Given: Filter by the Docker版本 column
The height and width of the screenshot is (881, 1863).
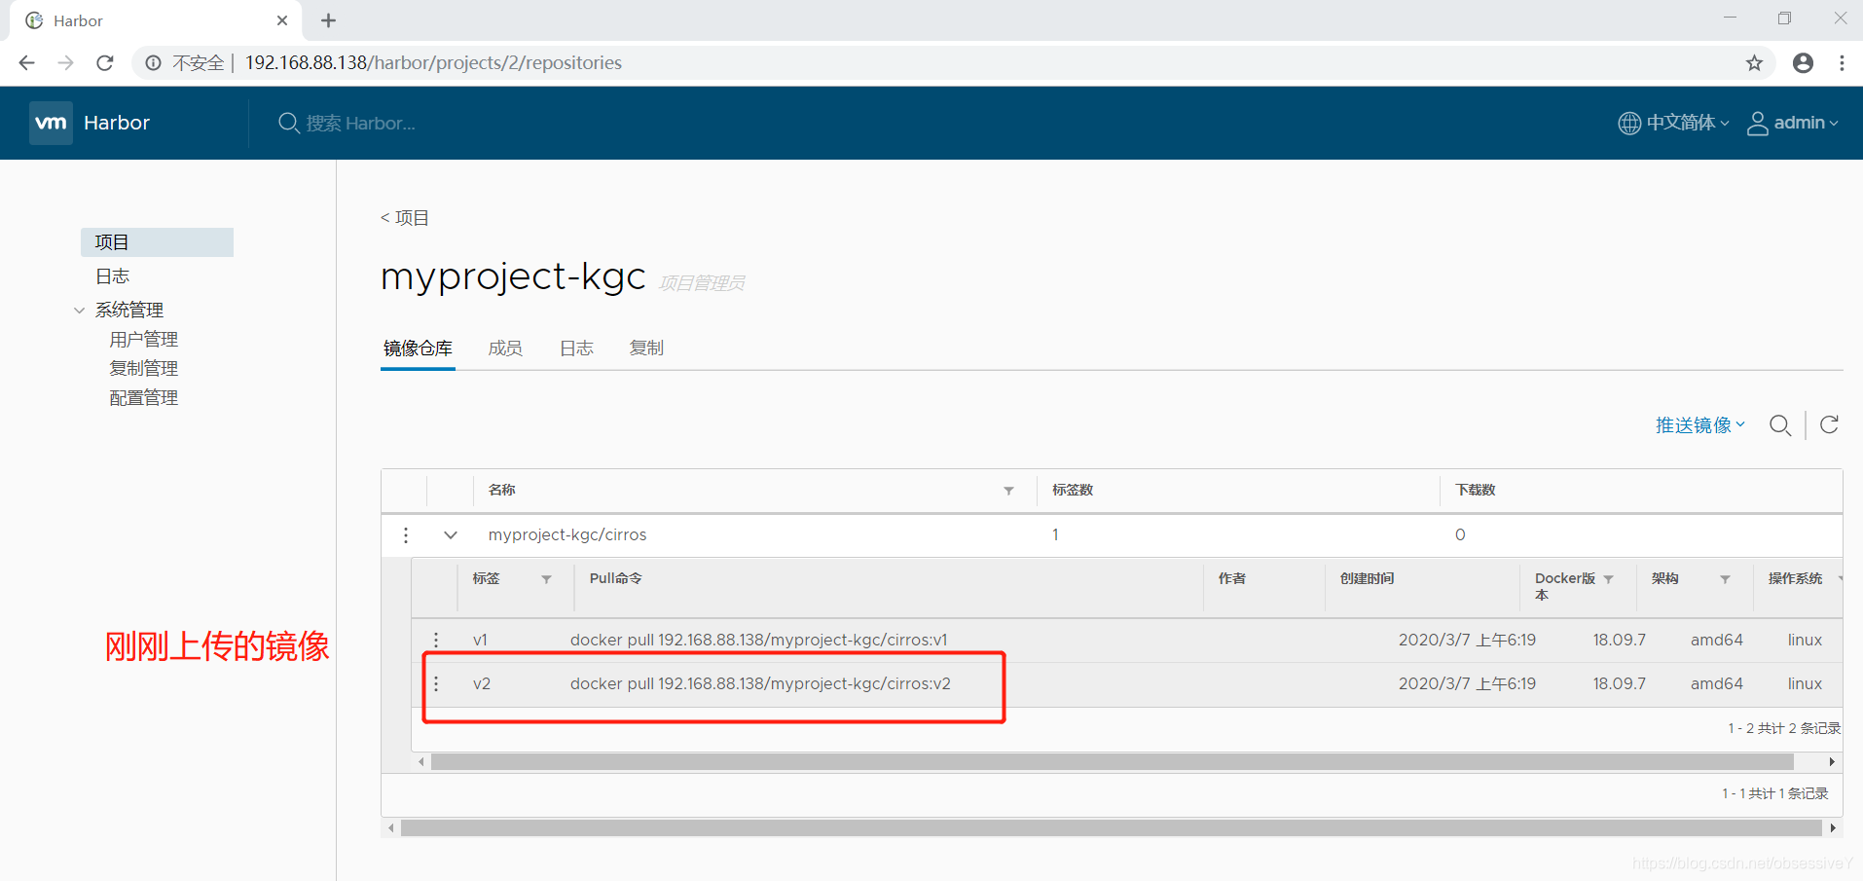Looking at the screenshot, I should click(1609, 579).
